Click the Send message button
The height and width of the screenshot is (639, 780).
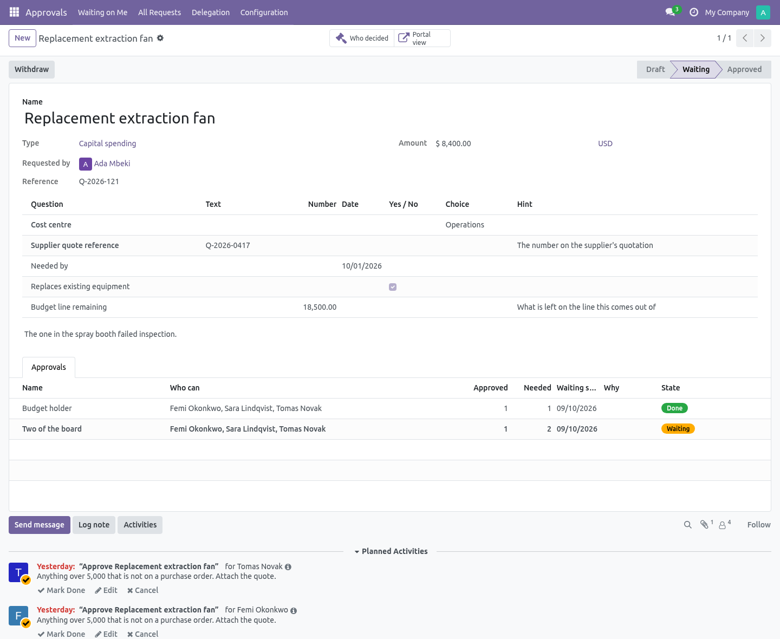click(40, 525)
